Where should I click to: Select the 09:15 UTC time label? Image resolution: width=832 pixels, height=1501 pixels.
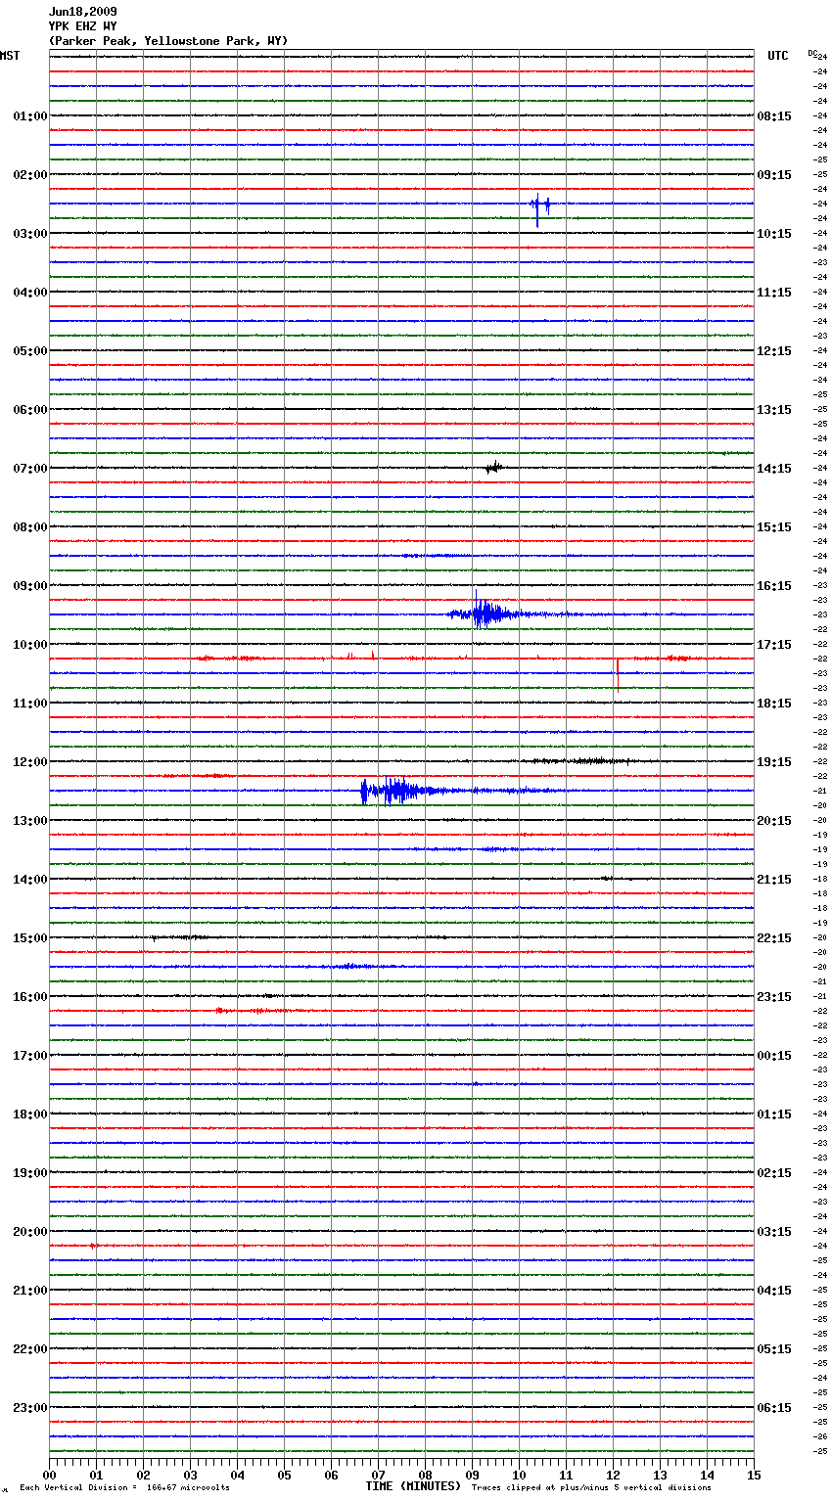774,175
